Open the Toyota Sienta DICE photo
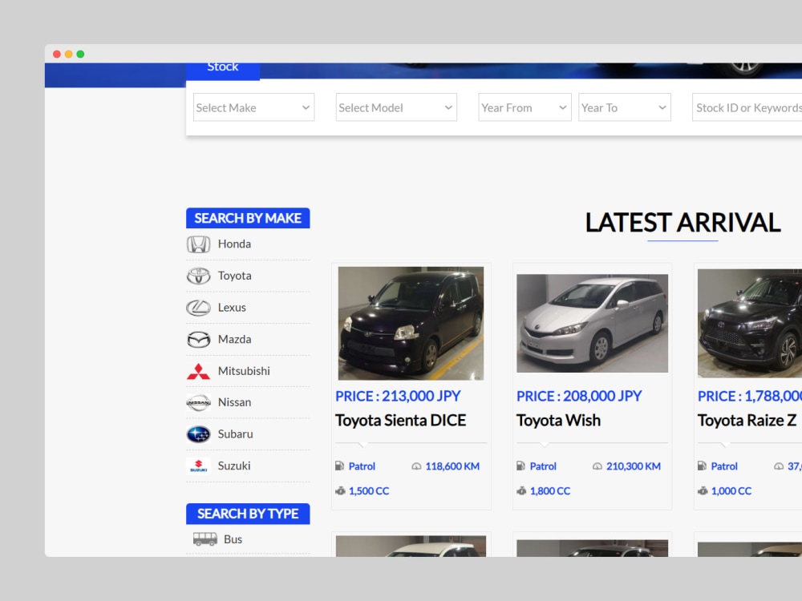 411,323
